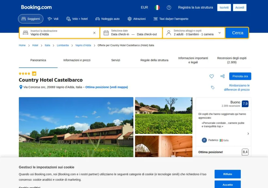Viewport: 268px width, 188px height.
Task: Click the Booking.com logo
Action: tap(36, 7)
